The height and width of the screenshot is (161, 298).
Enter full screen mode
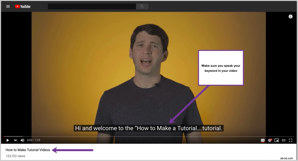click(290, 140)
